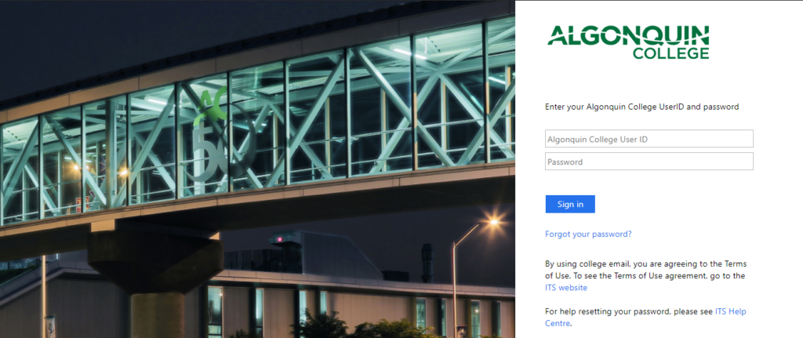The width and height of the screenshot is (803, 338).
Task: Click the word COLLEGE in the logo
Action: [671, 53]
